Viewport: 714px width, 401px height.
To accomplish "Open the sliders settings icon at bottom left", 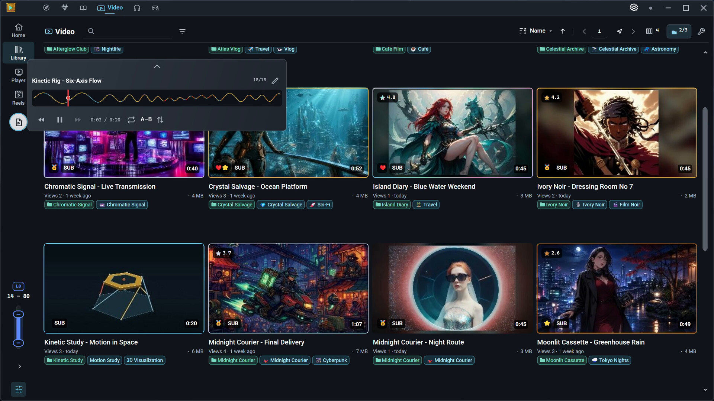I will coord(19,389).
